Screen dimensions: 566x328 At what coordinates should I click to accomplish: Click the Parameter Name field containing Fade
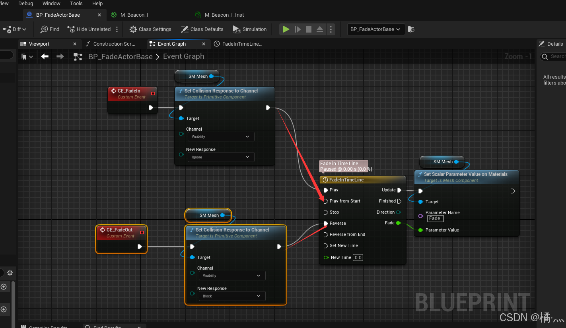click(435, 218)
